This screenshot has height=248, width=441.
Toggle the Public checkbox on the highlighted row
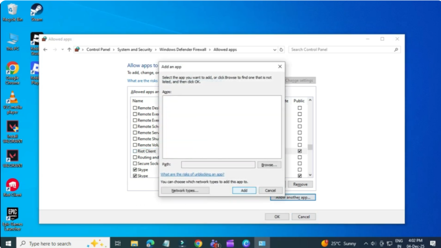coord(299,151)
